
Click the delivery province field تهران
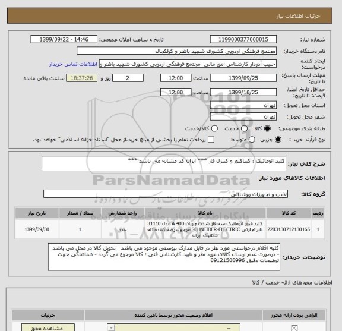coord(243,105)
